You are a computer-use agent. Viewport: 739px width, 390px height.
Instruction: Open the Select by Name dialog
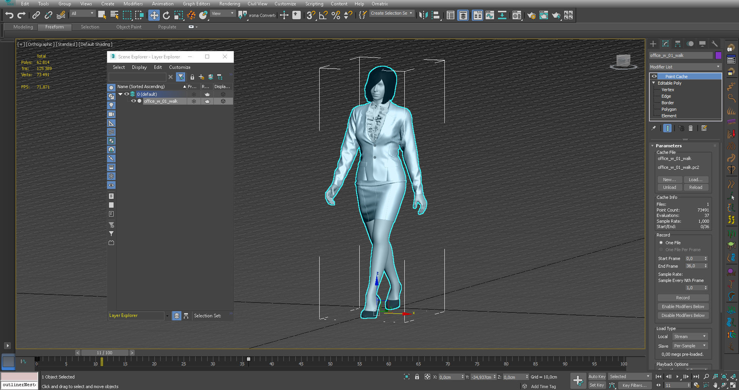coord(114,15)
